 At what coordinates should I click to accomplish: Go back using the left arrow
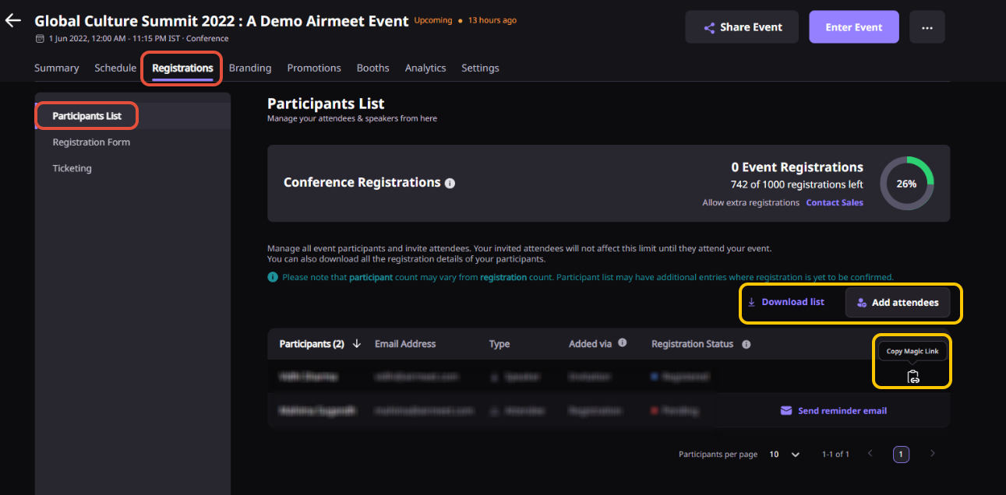(12, 21)
